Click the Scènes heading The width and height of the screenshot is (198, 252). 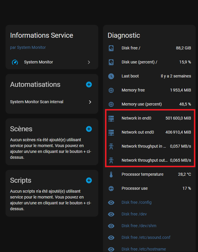click(21, 129)
